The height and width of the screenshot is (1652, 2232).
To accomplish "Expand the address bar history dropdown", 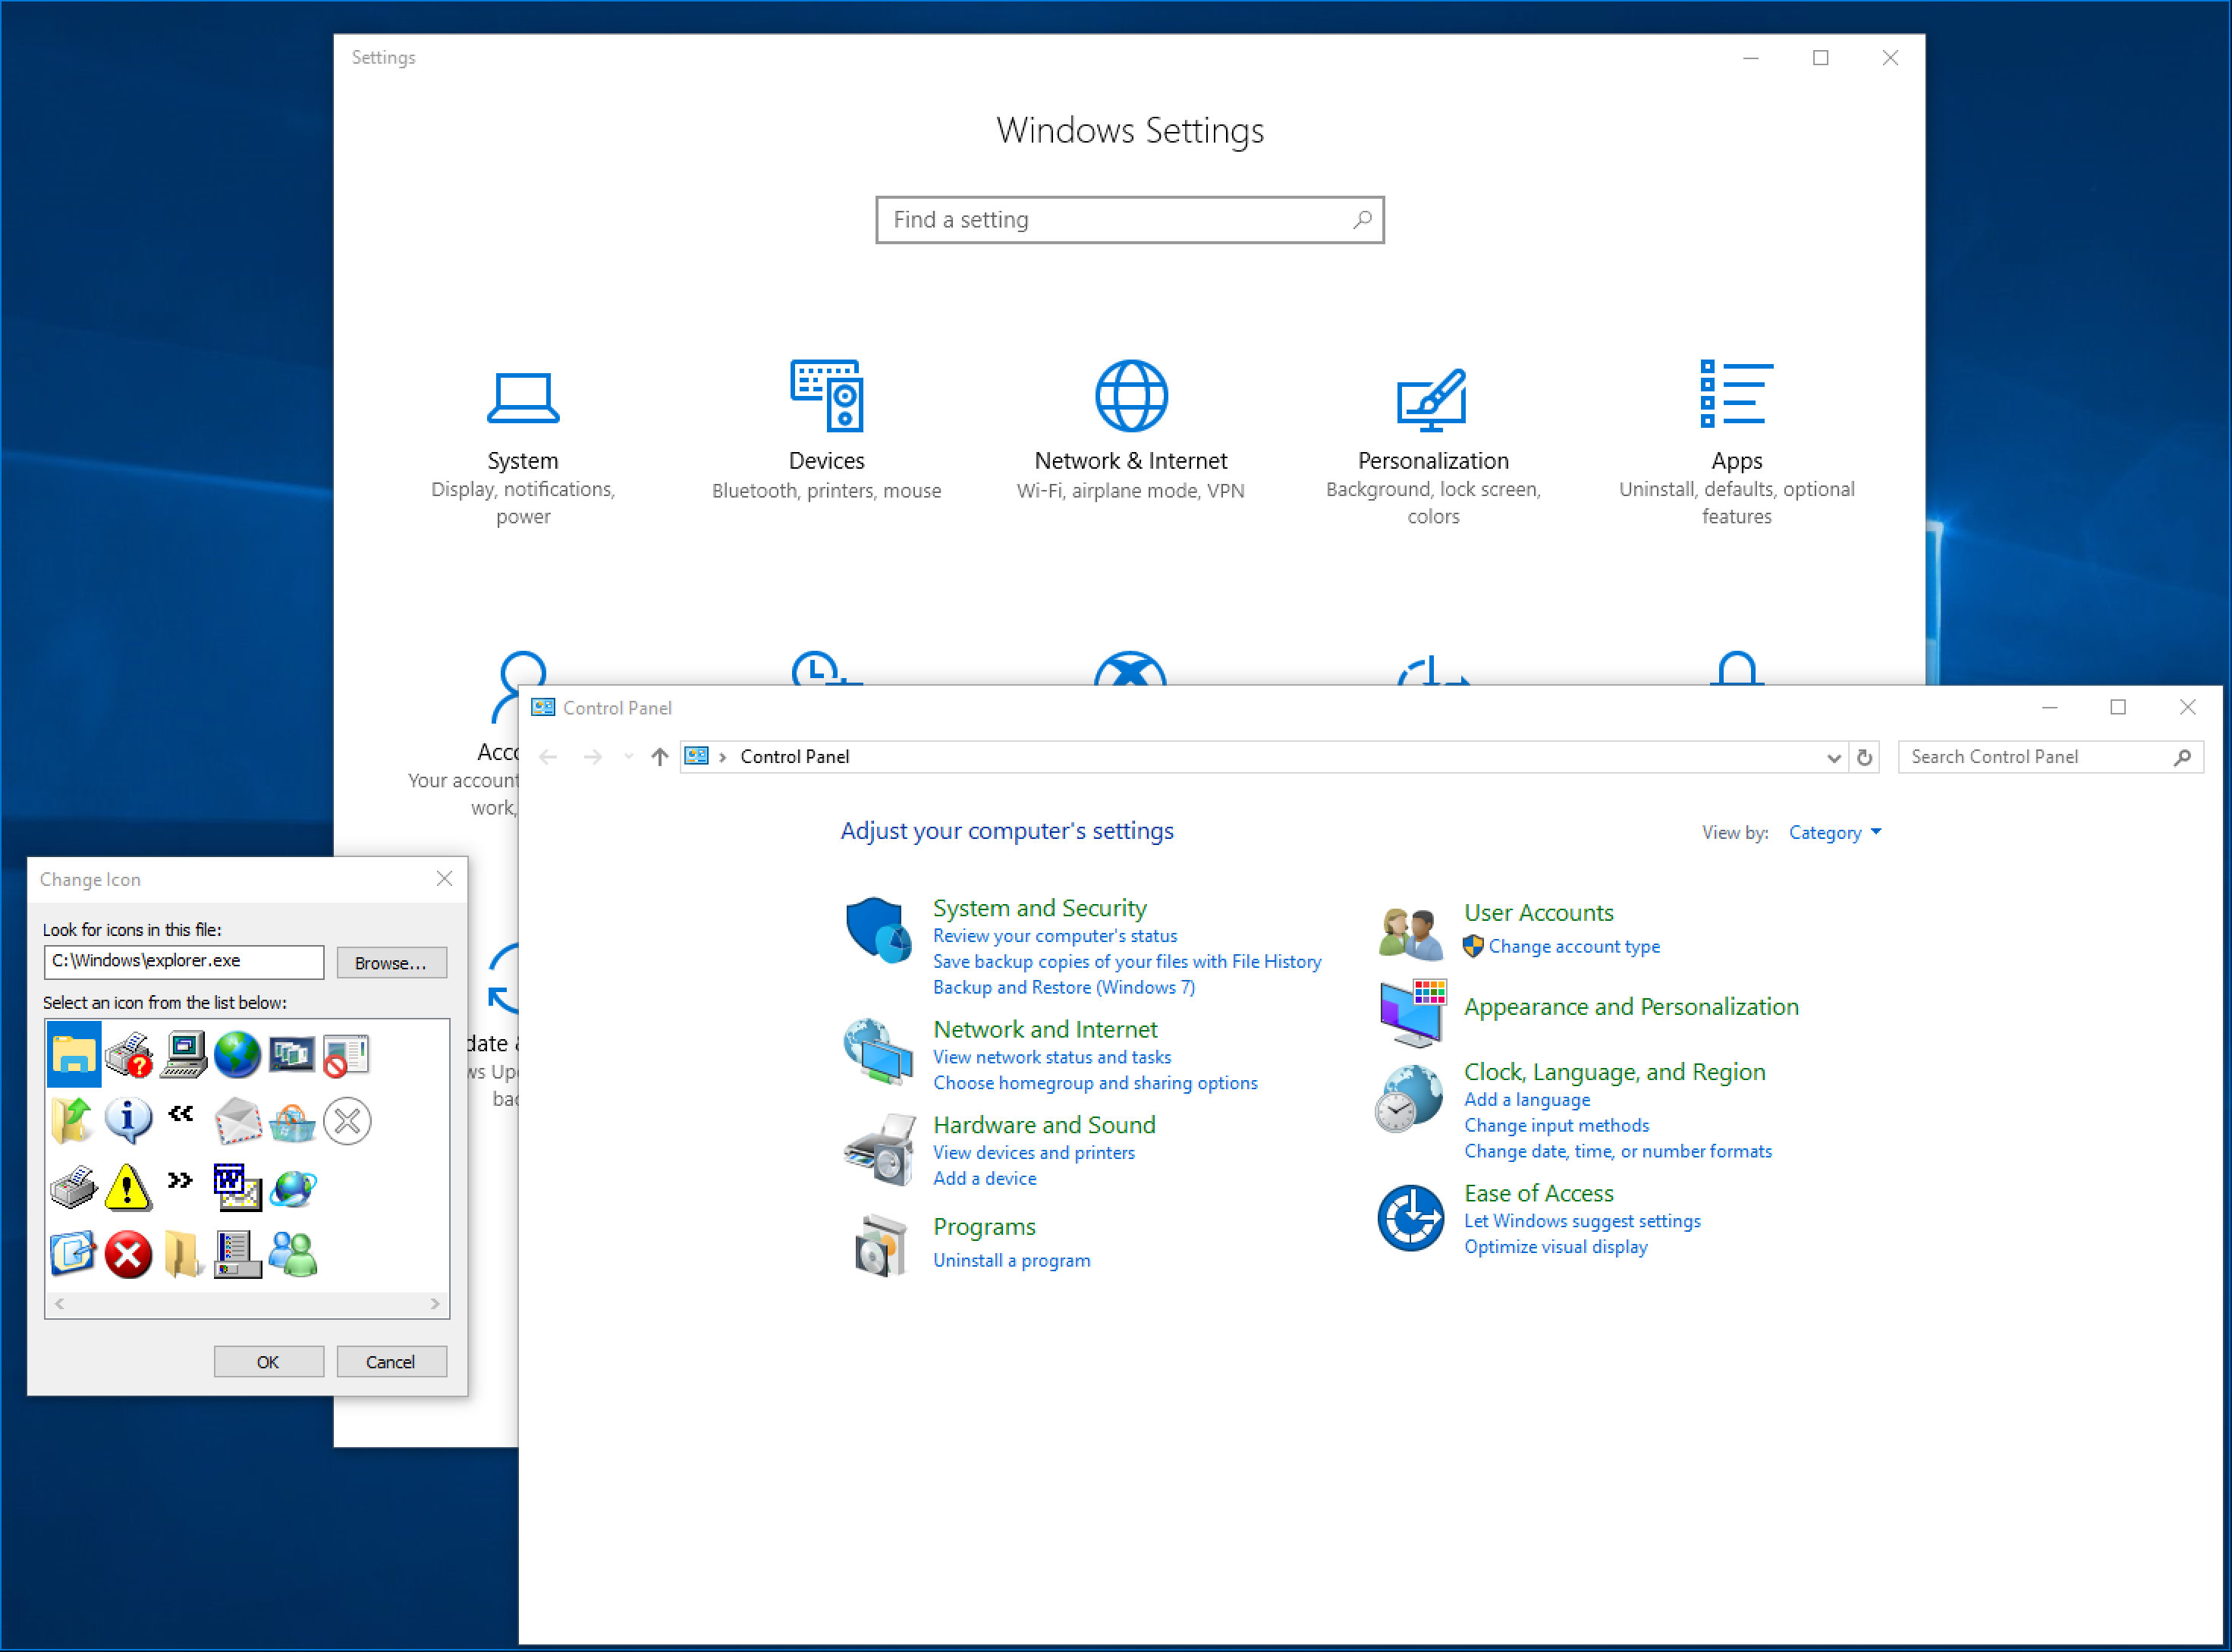I will (1833, 757).
